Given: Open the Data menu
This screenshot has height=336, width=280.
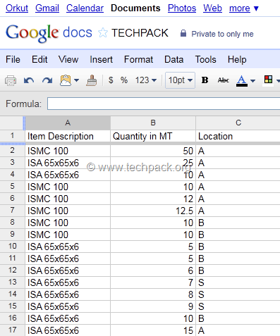Looking at the screenshot, I should [174, 59].
